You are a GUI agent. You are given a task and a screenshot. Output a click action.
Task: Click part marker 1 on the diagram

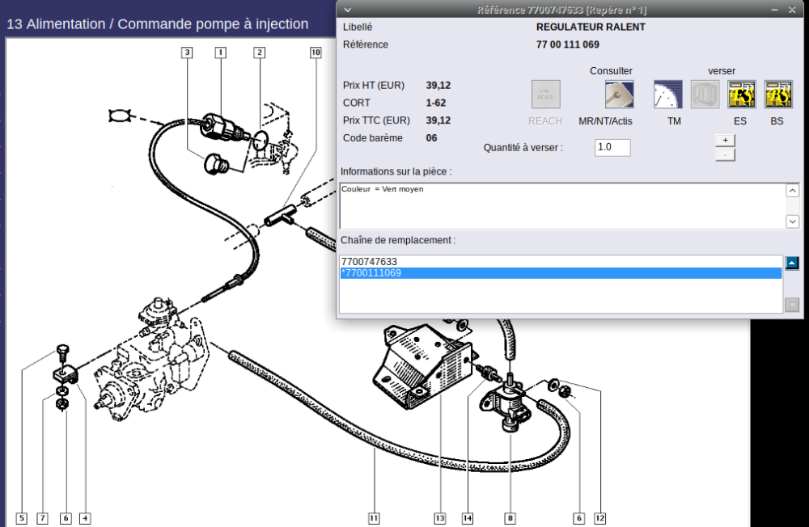[219, 53]
